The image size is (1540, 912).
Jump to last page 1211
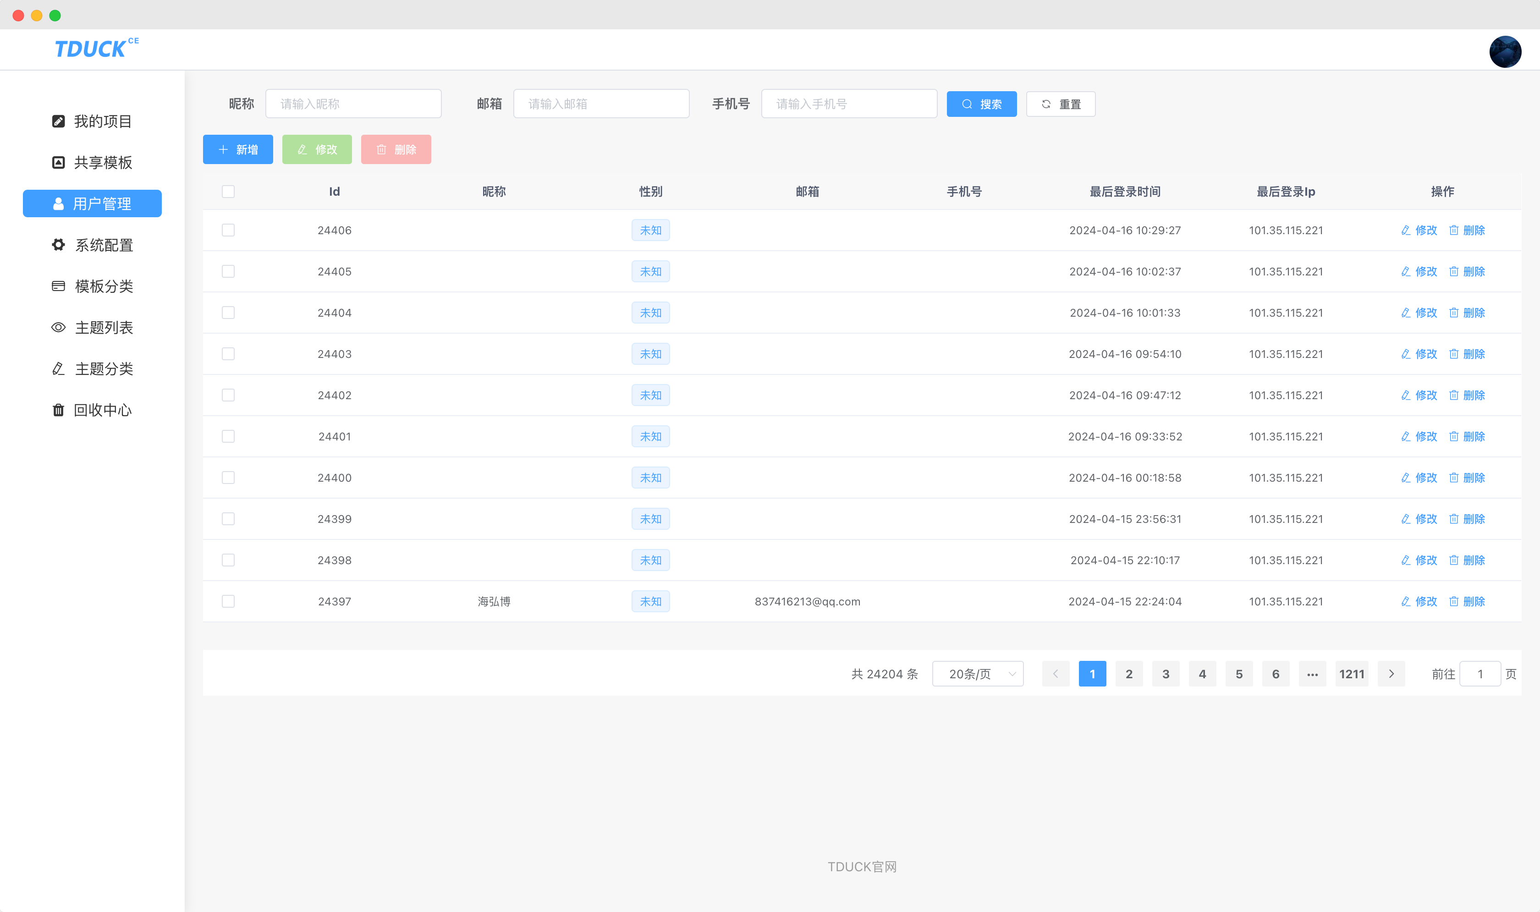pos(1351,674)
